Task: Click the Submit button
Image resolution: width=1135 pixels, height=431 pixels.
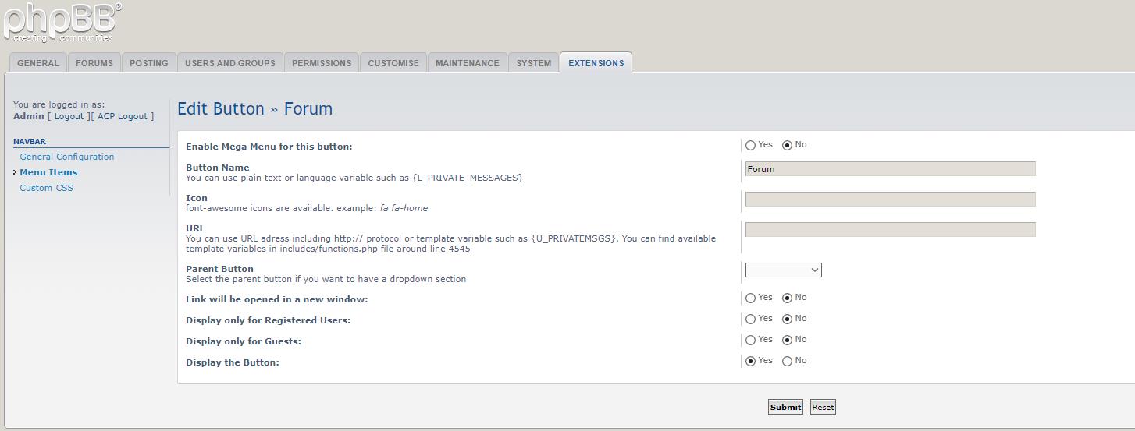Action: 785,407
